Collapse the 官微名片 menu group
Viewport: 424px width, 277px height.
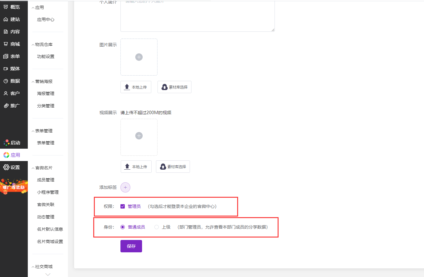click(33, 168)
